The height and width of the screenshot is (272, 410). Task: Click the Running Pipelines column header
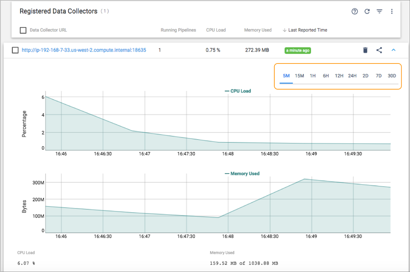tap(179, 30)
